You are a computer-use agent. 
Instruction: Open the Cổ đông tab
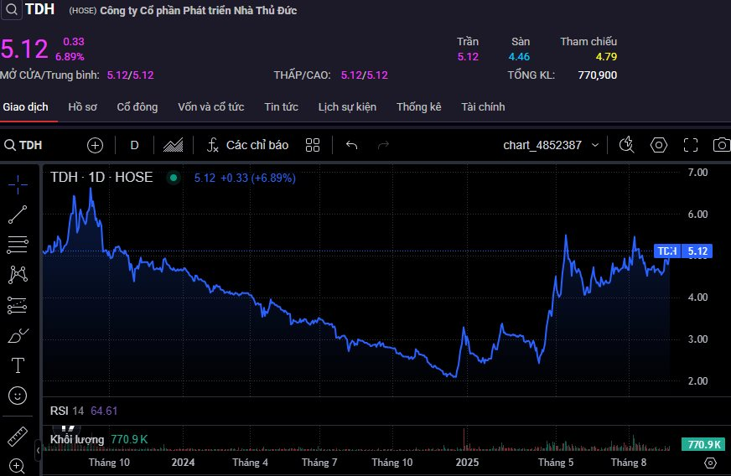[x=137, y=107]
